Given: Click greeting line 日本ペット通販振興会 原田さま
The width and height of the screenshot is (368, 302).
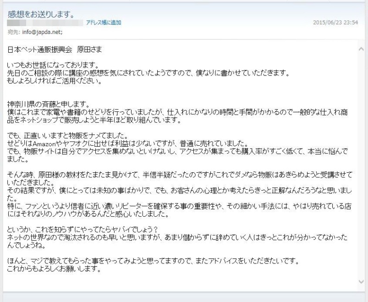Looking at the screenshot, I should click(55, 49).
